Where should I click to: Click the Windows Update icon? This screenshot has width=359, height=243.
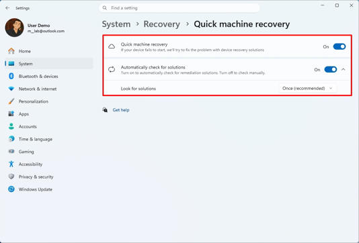click(11, 189)
